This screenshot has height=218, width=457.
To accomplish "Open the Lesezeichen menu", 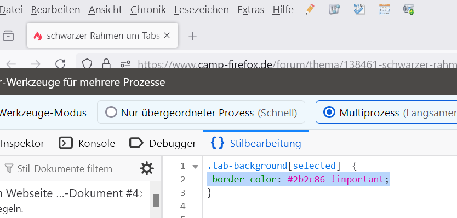I will pyautogui.click(x=202, y=10).
